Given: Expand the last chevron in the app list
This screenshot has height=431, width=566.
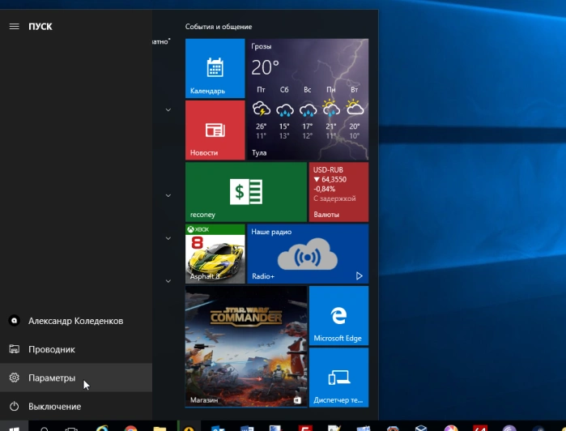Looking at the screenshot, I should point(168,280).
